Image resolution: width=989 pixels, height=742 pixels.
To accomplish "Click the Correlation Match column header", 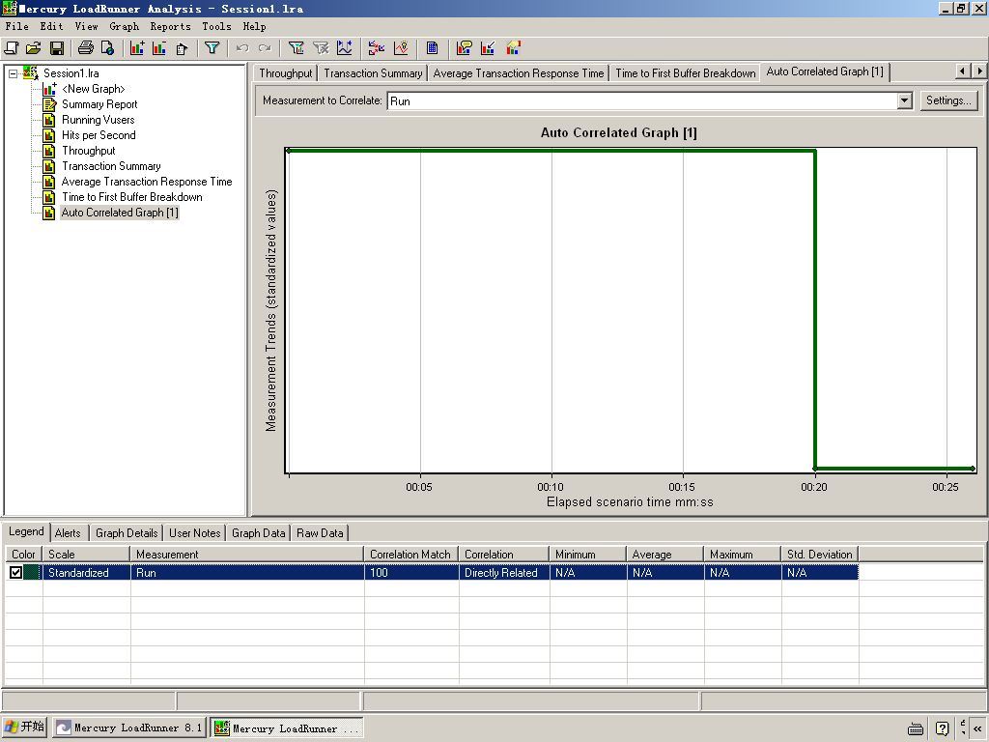I will click(411, 554).
